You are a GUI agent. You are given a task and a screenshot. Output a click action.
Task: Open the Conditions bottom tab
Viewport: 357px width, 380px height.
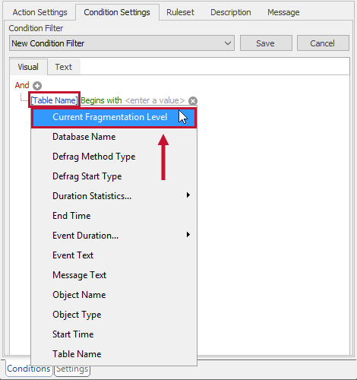pos(29,369)
